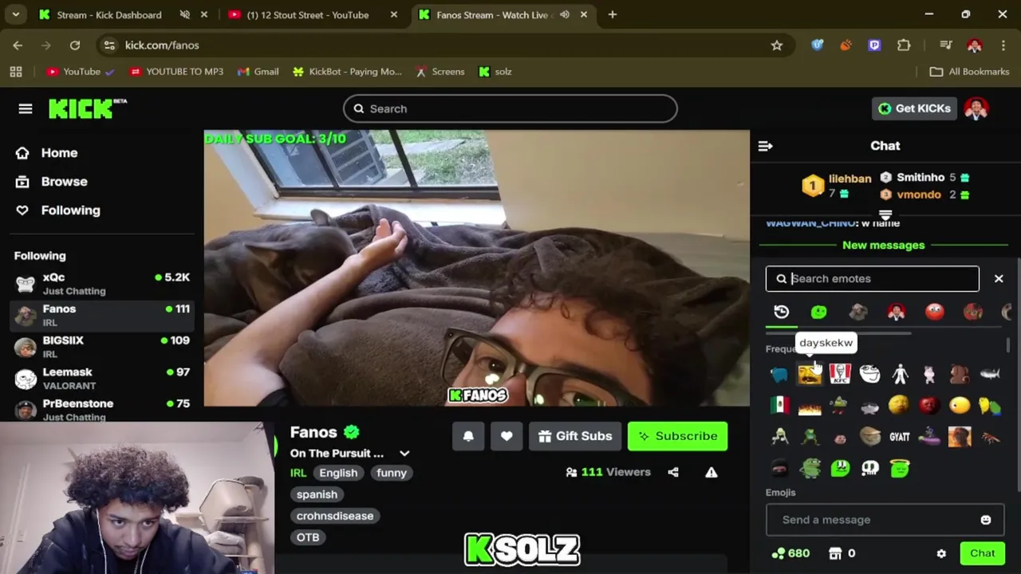Collapse the chat panel
Screen dimensions: 1021x574
coord(765,146)
